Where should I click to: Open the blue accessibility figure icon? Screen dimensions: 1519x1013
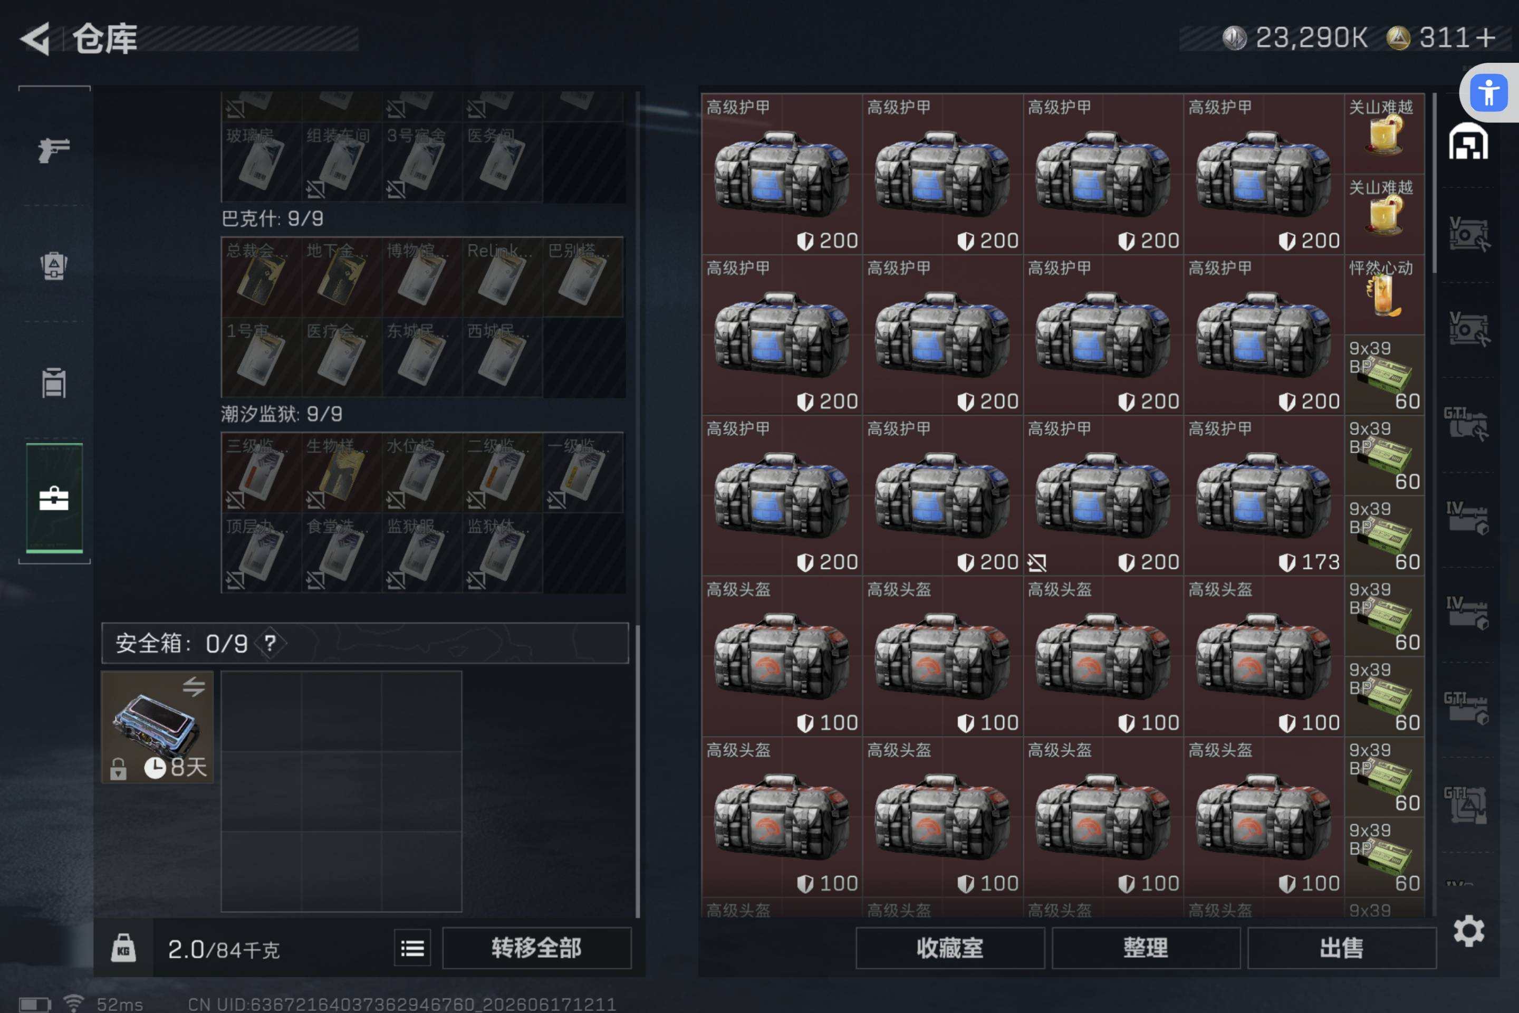pyautogui.click(x=1489, y=92)
